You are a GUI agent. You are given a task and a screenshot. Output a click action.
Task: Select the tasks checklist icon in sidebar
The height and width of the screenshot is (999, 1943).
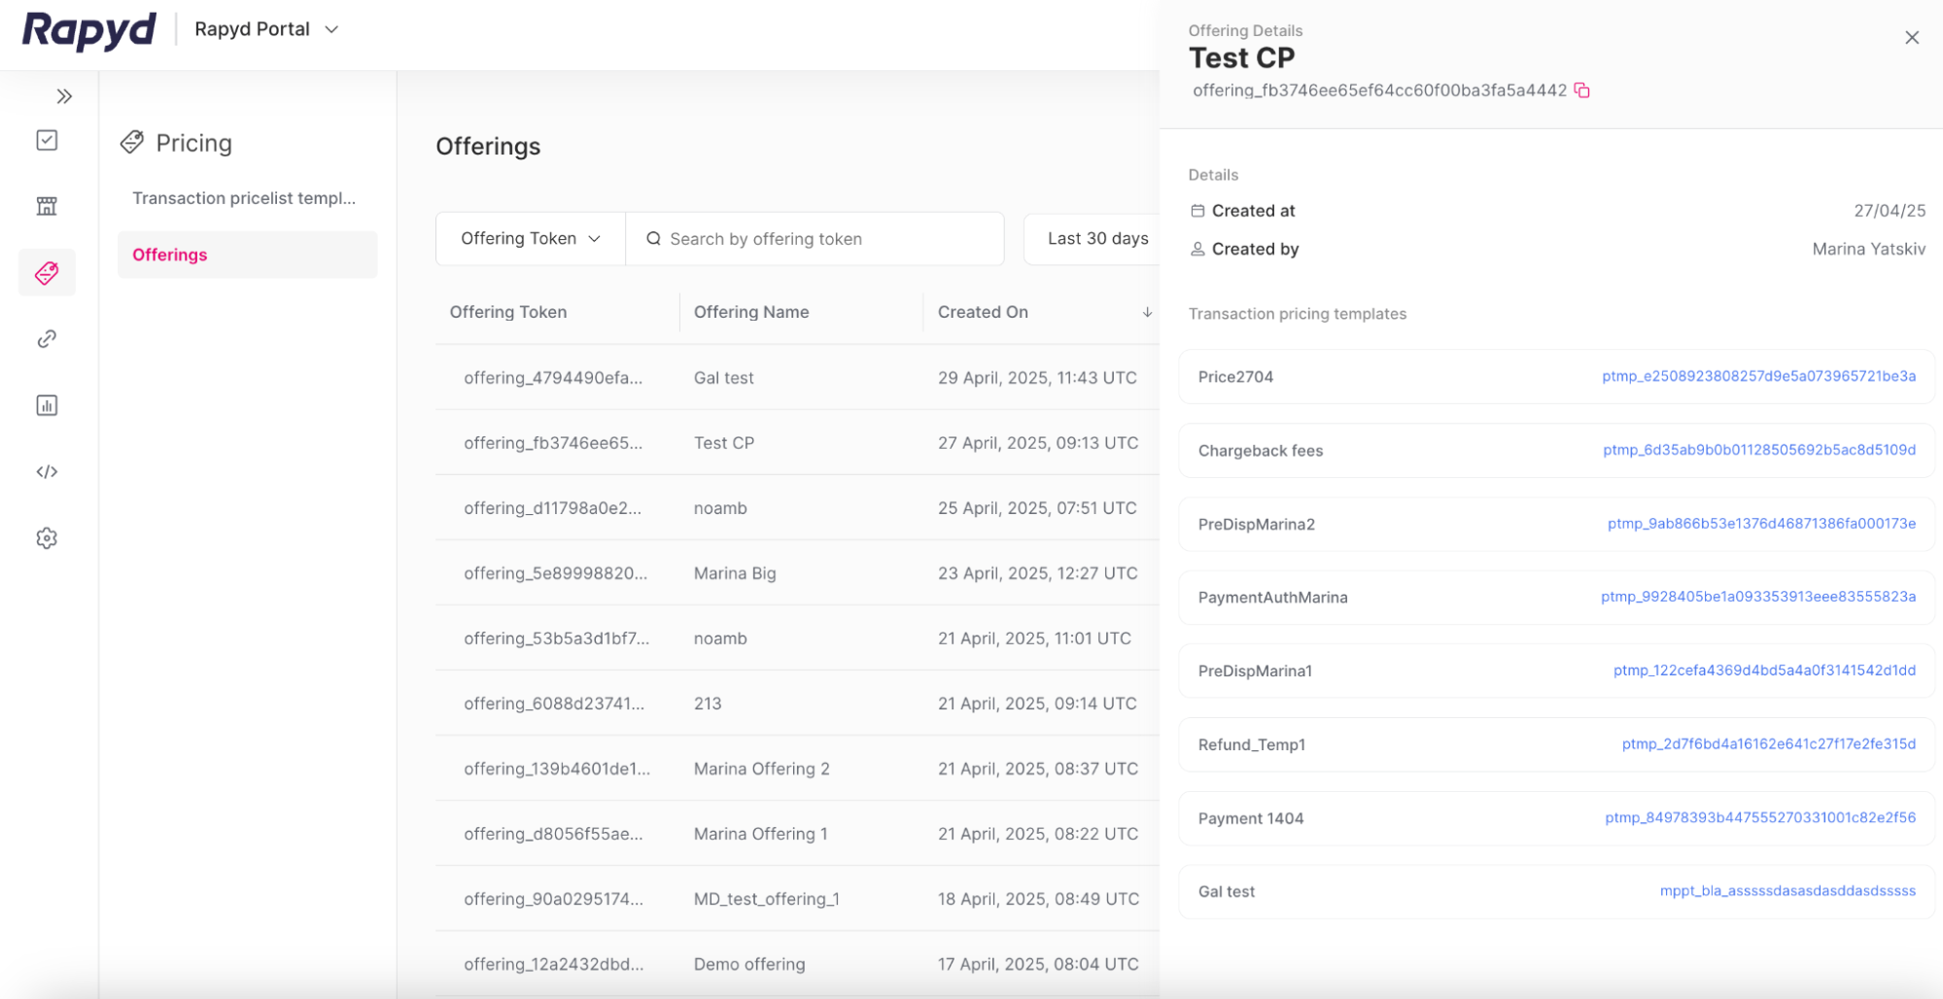pyautogui.click(x=46, y=140)
